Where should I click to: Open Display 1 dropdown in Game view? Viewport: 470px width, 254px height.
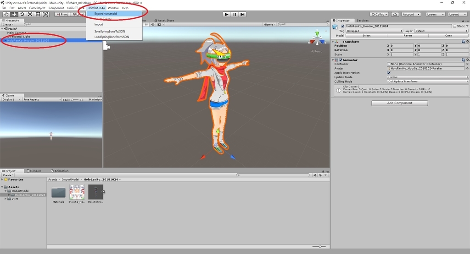[11, 99]
